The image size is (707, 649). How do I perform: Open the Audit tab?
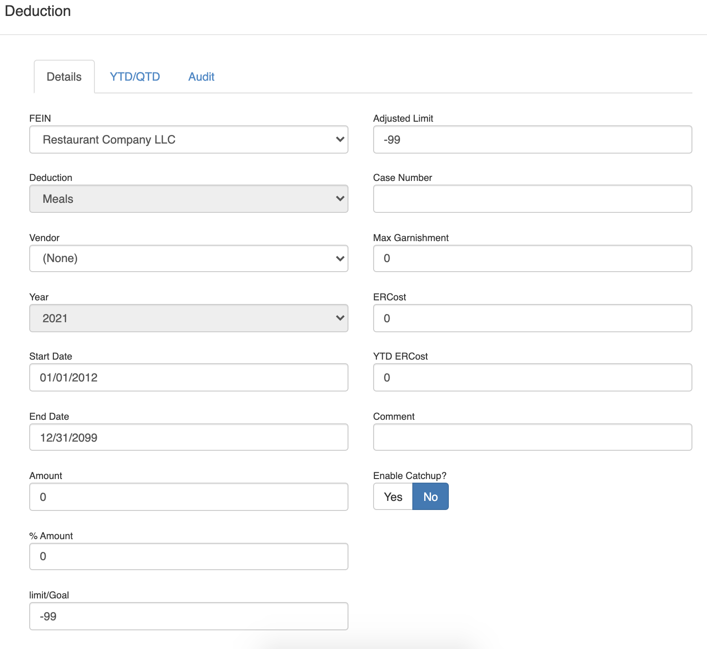201,77
